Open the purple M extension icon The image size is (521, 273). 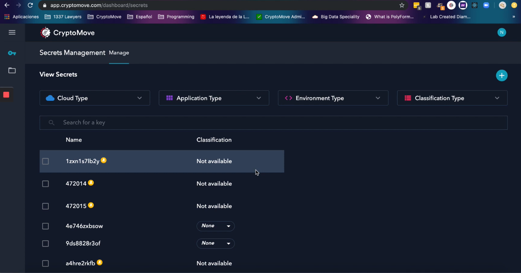(463, 5)
